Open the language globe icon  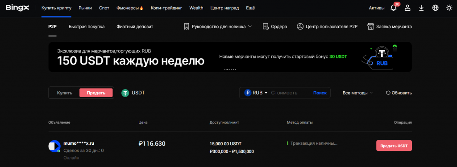(436, 8)
